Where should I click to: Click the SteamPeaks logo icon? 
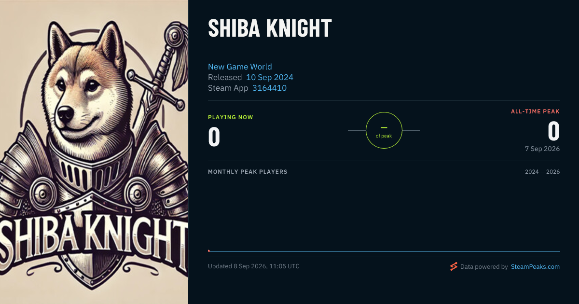454,266
